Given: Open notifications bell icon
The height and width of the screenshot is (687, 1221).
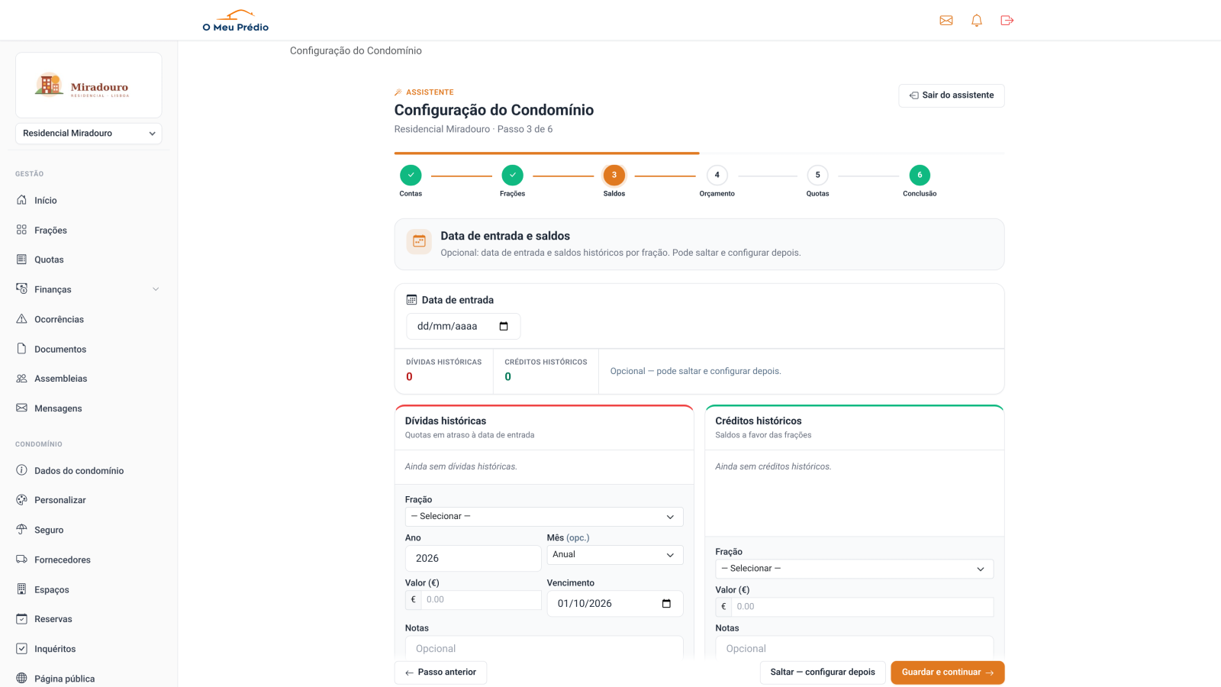Looking at the screenshot, I should [977, 21].
